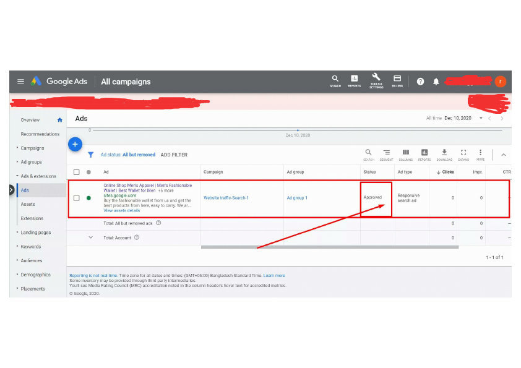The image size is (521, 368).
Task: Click the Learn more link in footer
Action: 274,276
